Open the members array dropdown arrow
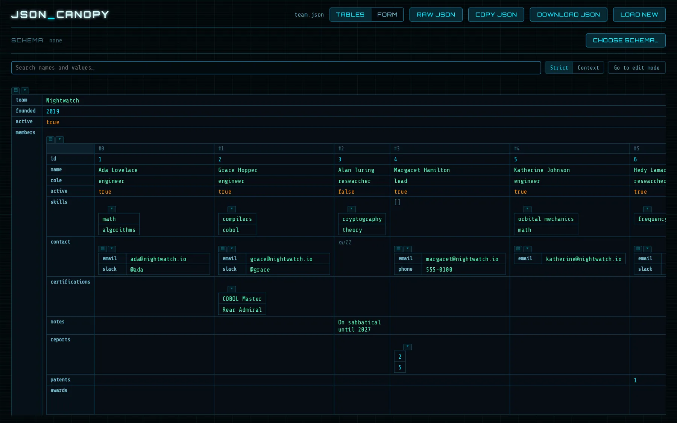677x423 pixels. [x=59, y=139]
